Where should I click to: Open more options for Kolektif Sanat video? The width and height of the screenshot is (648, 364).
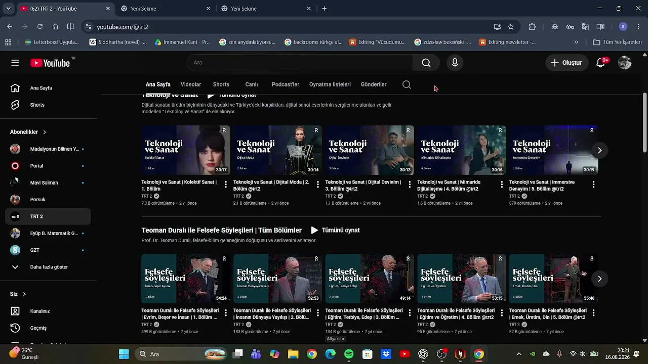click(226, 185)
